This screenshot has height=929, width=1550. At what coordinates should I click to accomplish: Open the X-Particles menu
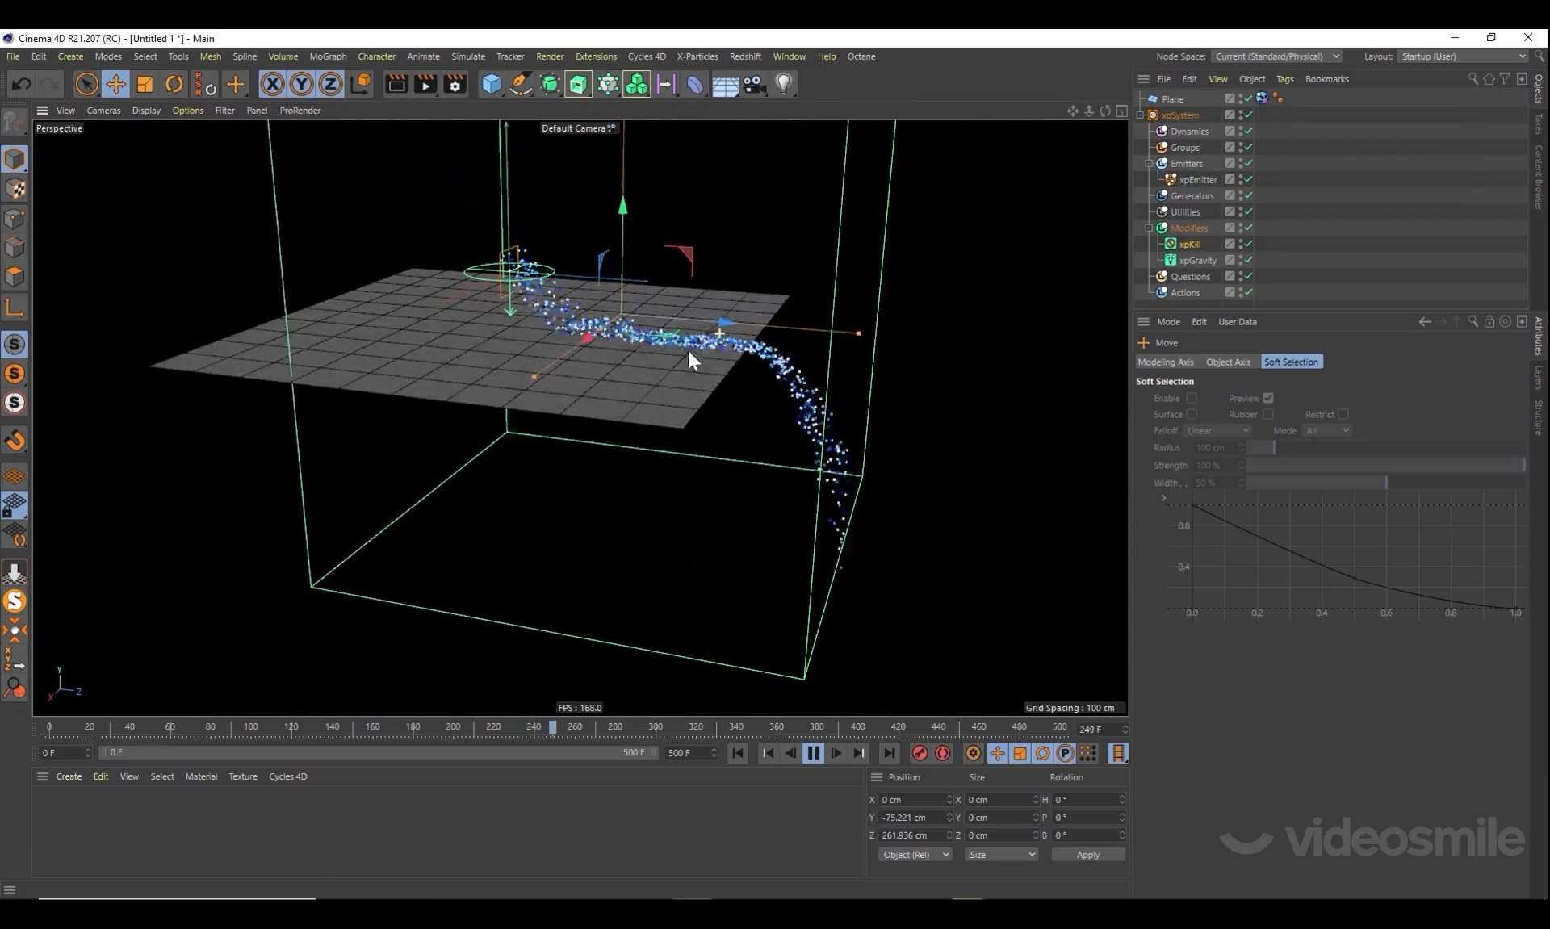pyautogui.click(x=697, y=56)
